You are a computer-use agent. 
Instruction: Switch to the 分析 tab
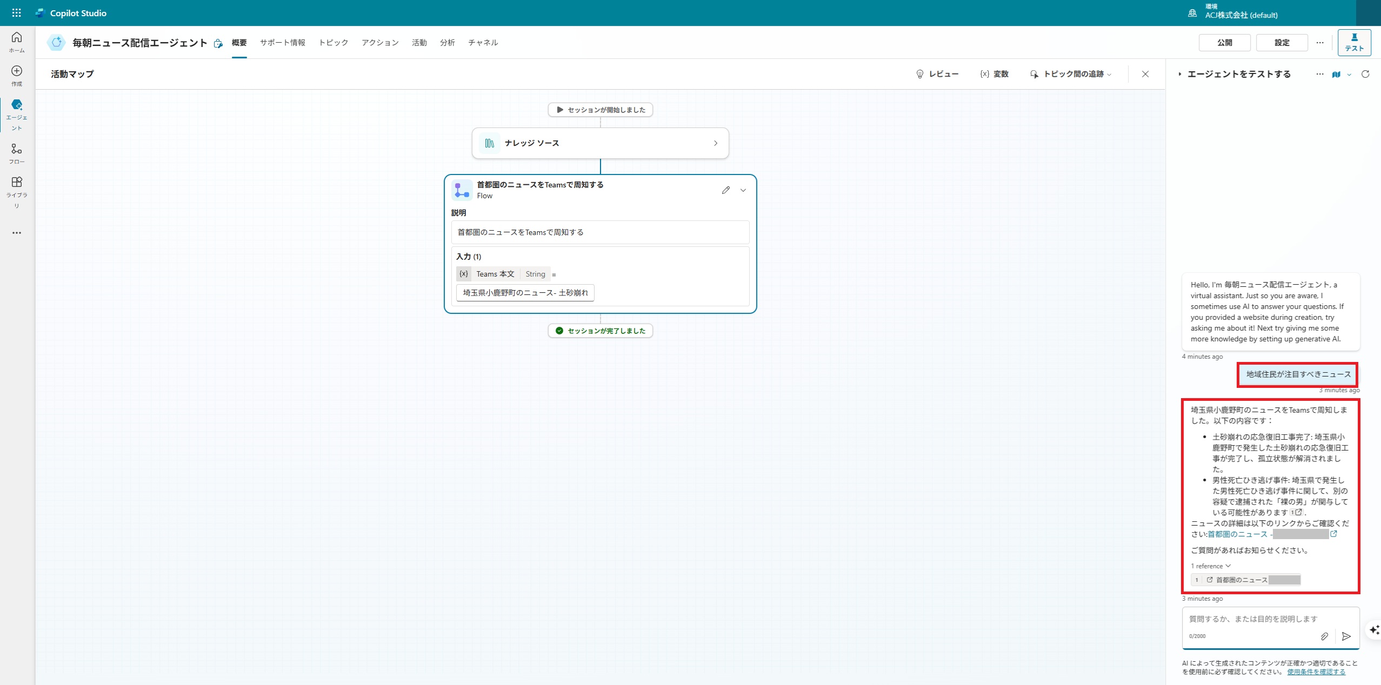click(x=448, y=43)
